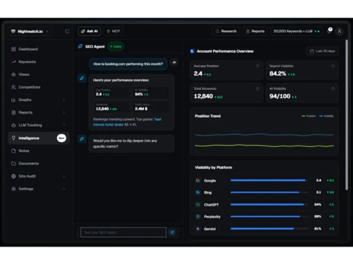Click info icon on Search Visibility card
The width and height of the screenshot is (353, 265).
[333, 66]
